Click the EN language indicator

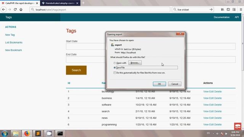208,133
